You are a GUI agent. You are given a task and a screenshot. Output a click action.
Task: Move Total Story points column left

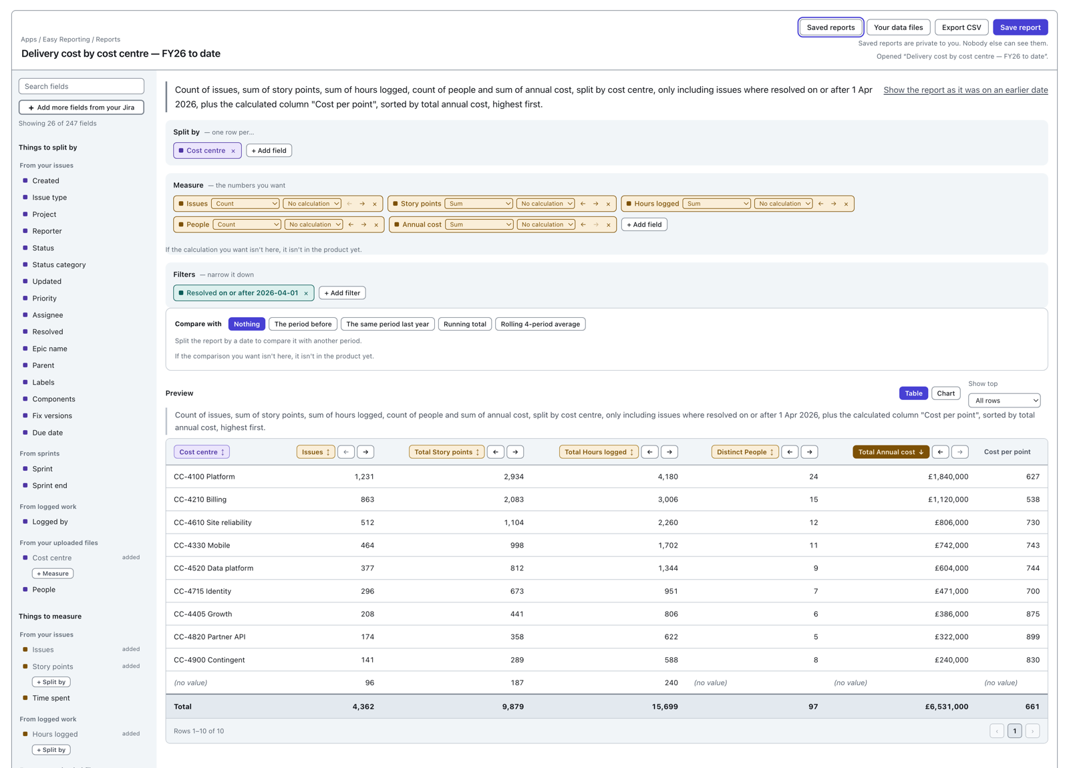[x=496, y=452]
